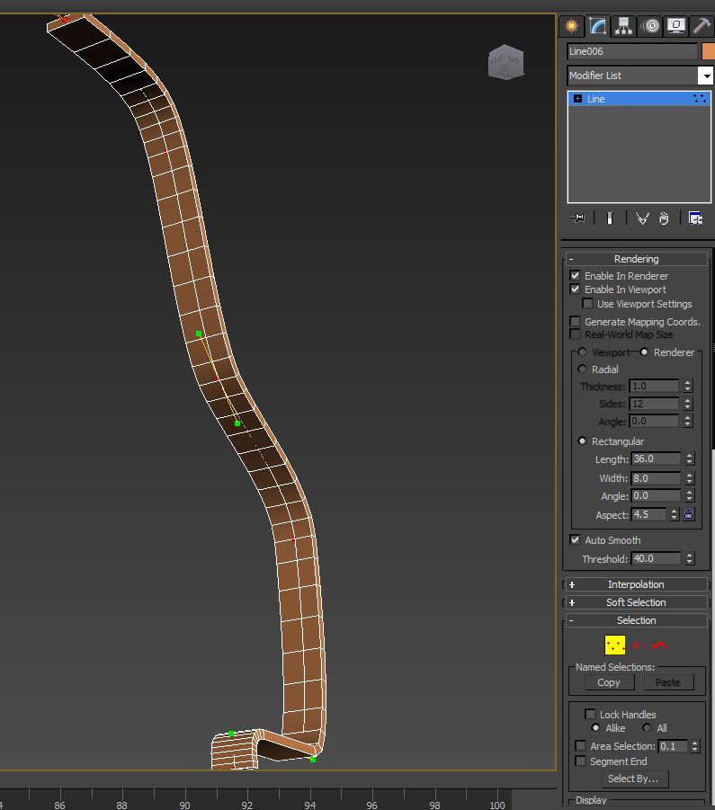Expand the Interpolation rollout
This screenshot has width=715, height=810.
coord(636,584)
